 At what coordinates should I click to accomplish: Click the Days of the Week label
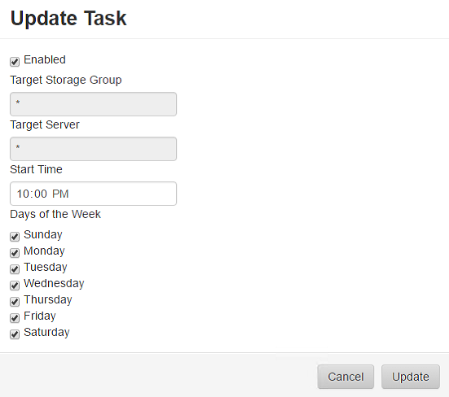click(x=55, y=214)
